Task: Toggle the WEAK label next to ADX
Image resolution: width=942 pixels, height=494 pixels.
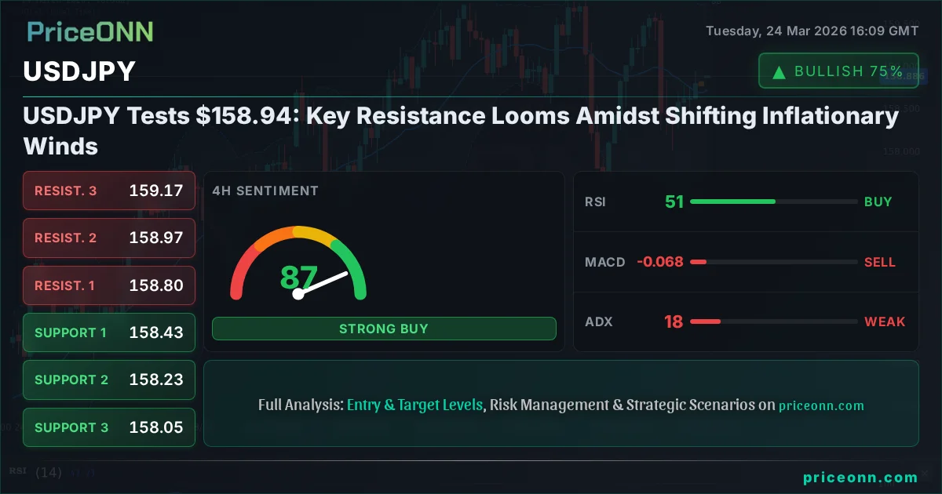Action: 885,321
